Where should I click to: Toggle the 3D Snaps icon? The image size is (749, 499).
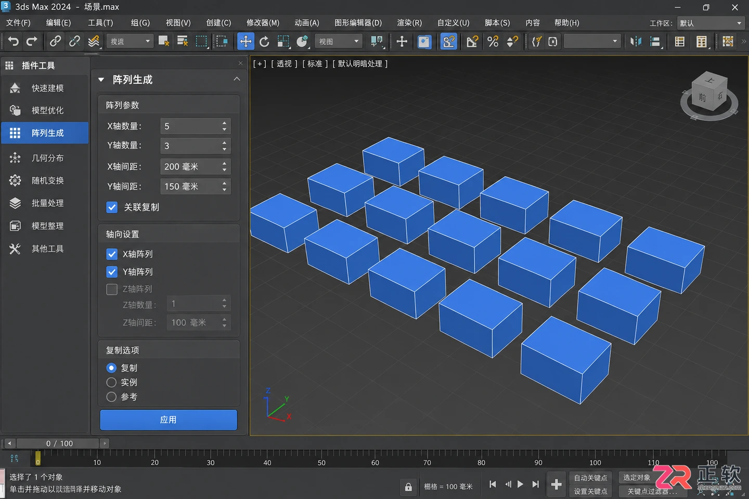(448, 41)
